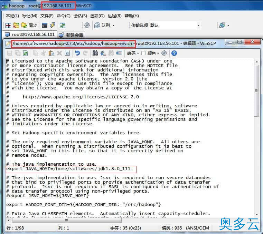This screenshot has width=263, height=234.
Task: Click the synchronize browsing icon in main toolbar
Action: (16, 26)
